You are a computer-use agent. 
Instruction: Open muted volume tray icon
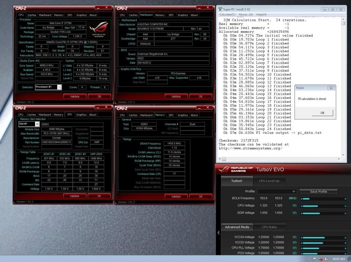(326, 259)
